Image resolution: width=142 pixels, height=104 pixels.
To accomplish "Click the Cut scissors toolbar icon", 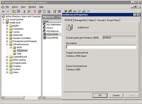I will click(x=24, y=12).
